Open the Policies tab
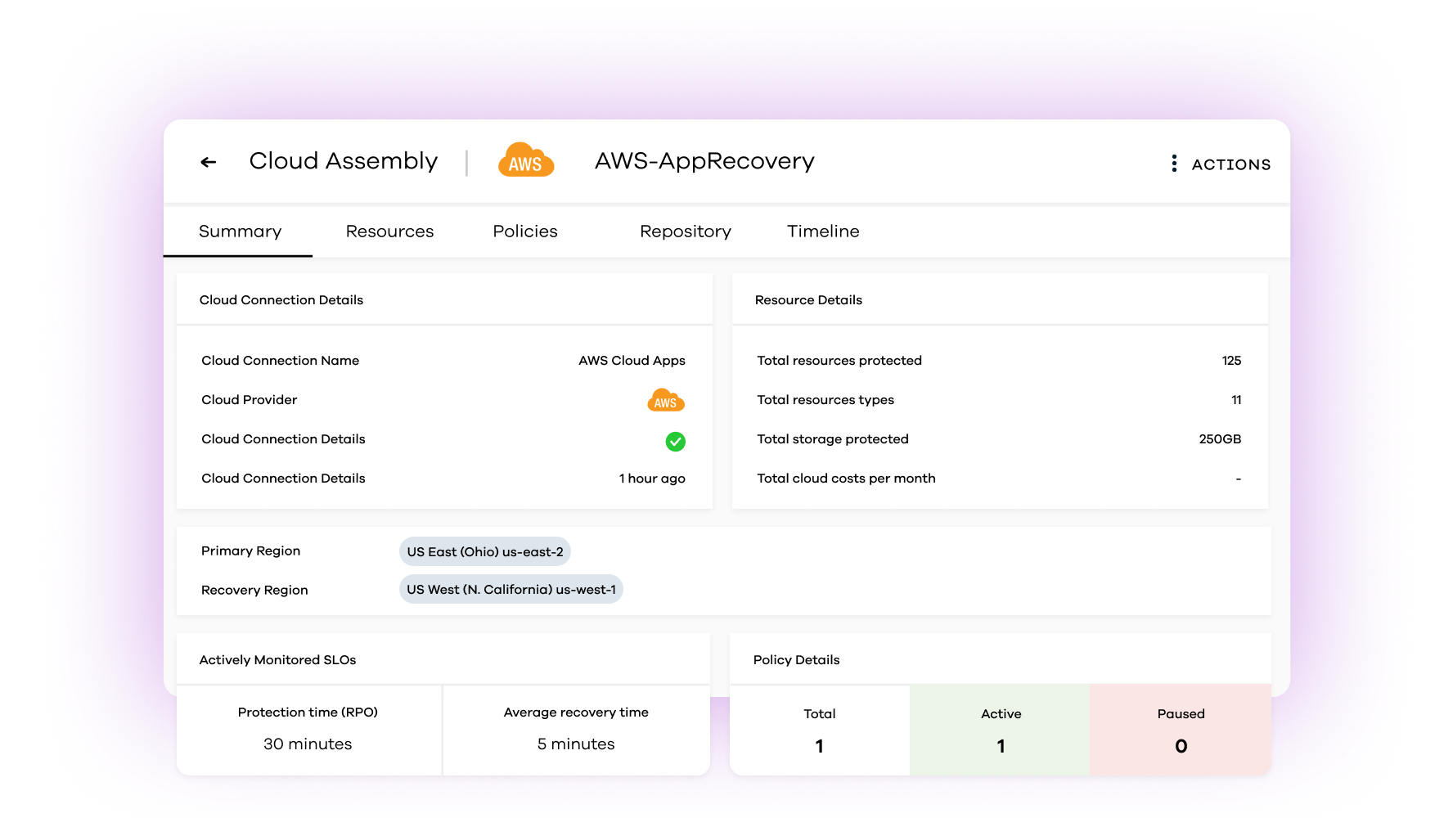This screenshot has width=1453, height=818. pyautogui.click(x=525, y=231)
